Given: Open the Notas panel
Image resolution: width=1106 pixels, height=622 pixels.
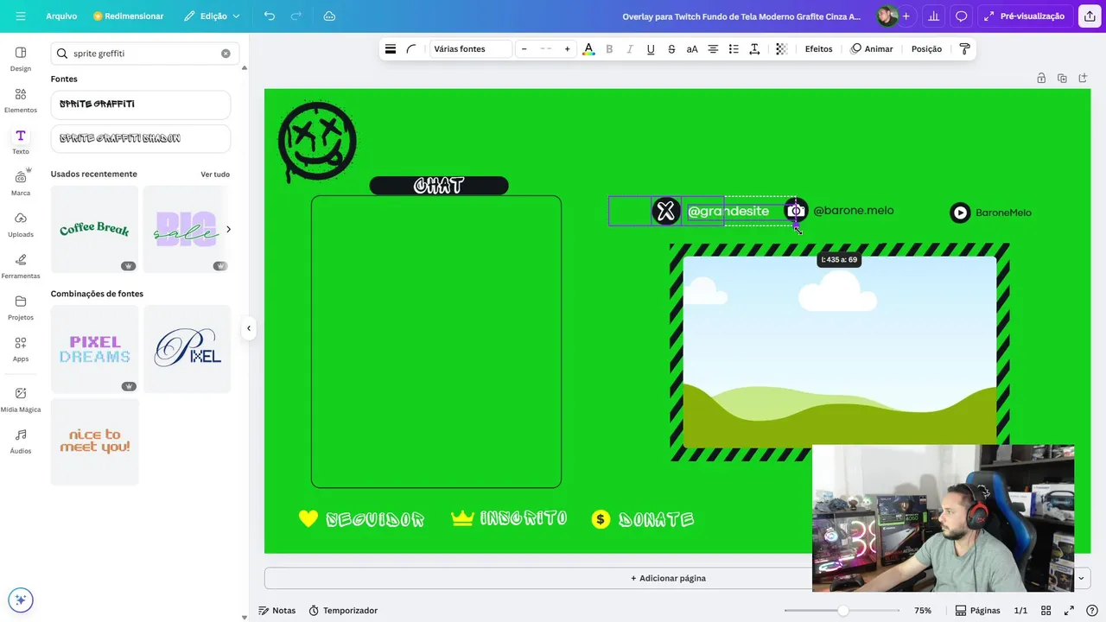Looking at the screenshot, I should 276,610.
